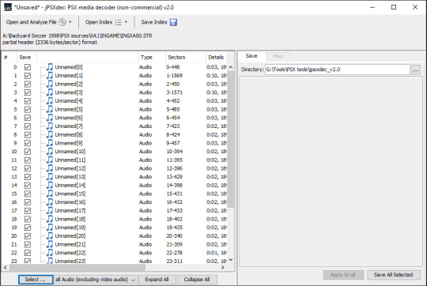Click the music note icon of Unnamed[10]
This screenshot has height=286, width=427.
pos(50,152)
